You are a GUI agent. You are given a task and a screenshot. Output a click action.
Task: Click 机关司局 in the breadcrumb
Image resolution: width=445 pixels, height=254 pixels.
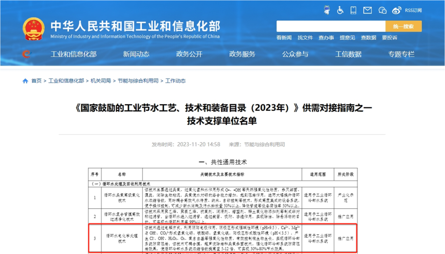coord(101,81)
